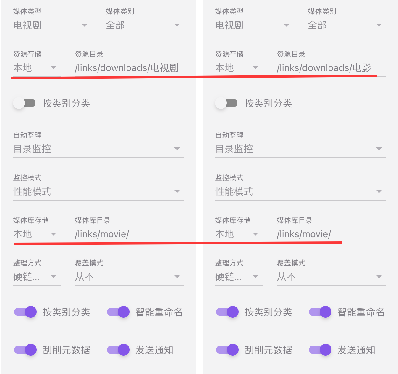
Task: Expand 媒体库存储 dropdown in the right panel
Action: 237,234
